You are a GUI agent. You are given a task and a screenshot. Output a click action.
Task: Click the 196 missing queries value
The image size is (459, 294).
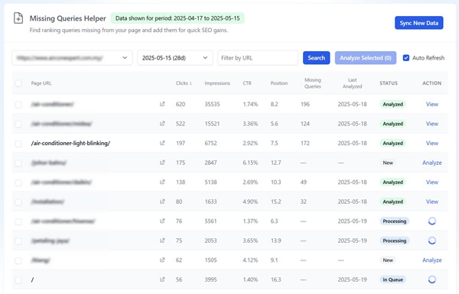305,105
